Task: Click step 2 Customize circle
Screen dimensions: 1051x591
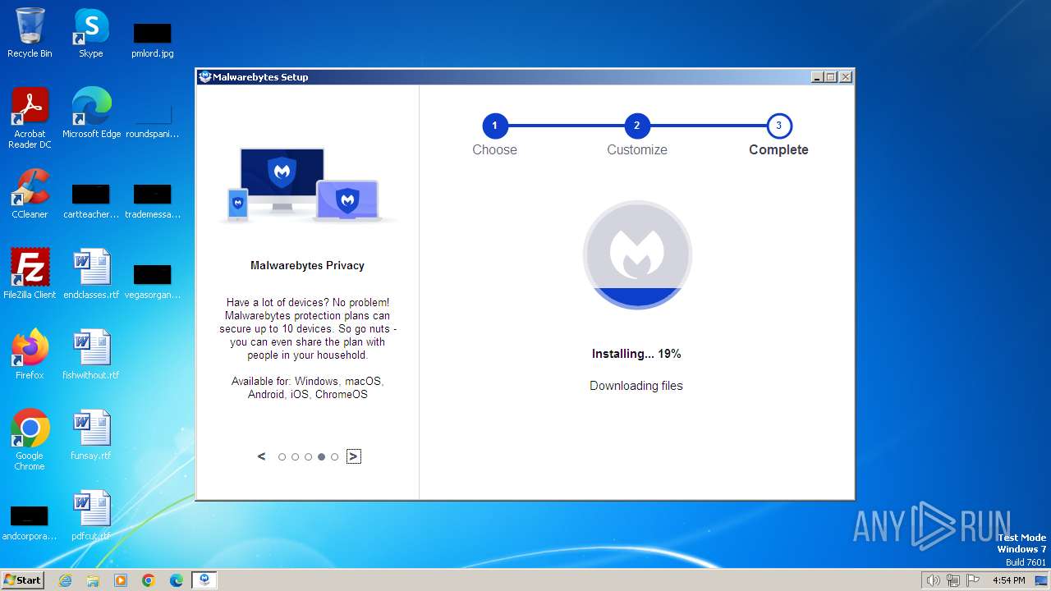Action: coord(636,126)
